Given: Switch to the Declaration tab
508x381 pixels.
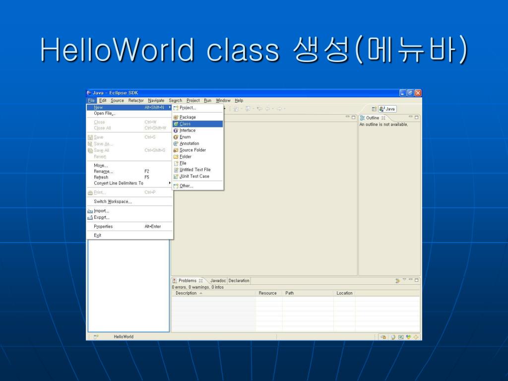Looking at the screenshot, I should click(239, 281).
